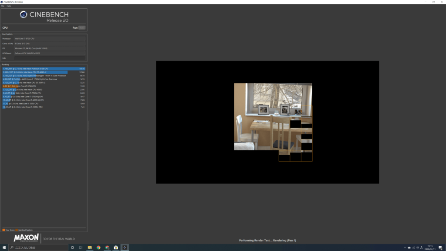Click the OS field showing Windows 10
Viewport: 446px width, 251px height.
coord(50,48)
